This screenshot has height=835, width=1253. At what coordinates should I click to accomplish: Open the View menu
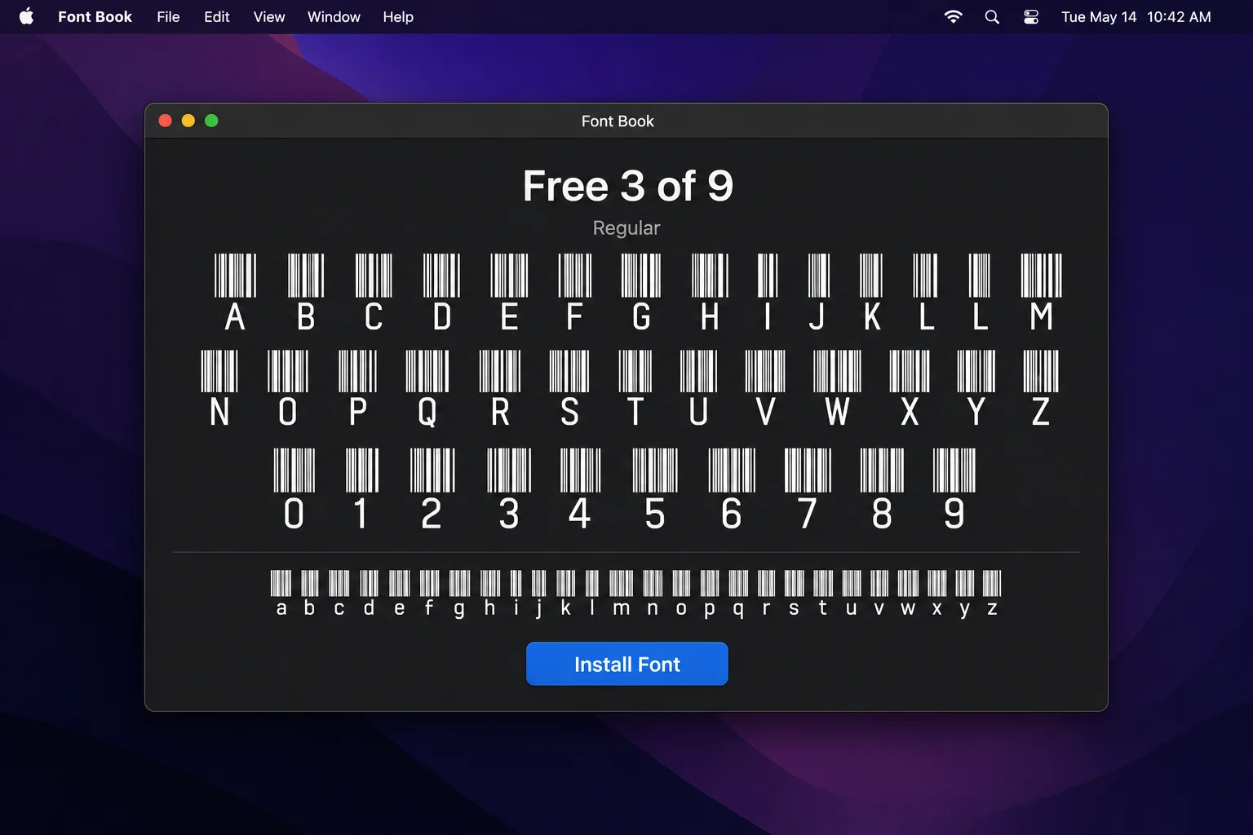pos(269,16)
